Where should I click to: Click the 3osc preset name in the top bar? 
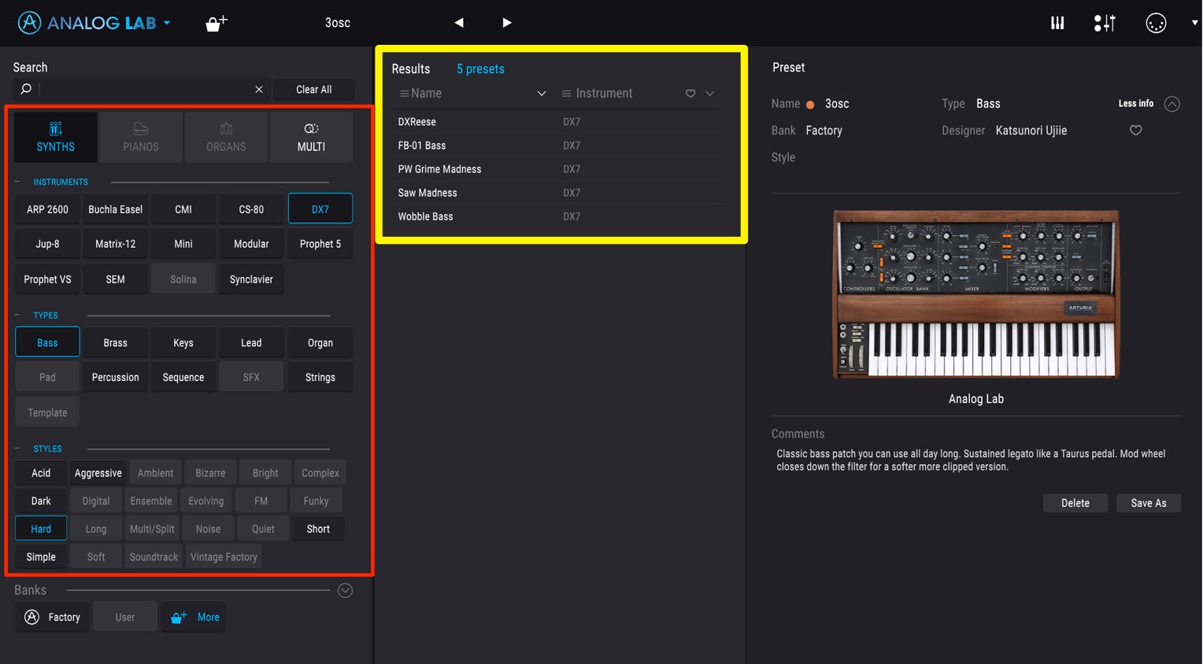coord(338,23)
